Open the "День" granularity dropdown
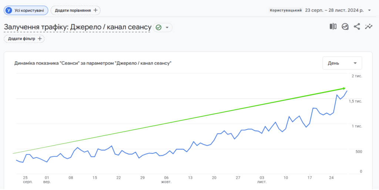Screen dimensions: 379x190 (342, 63)
